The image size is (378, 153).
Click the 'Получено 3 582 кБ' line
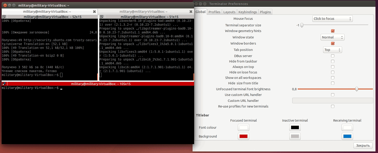click(x=33, y=67)
